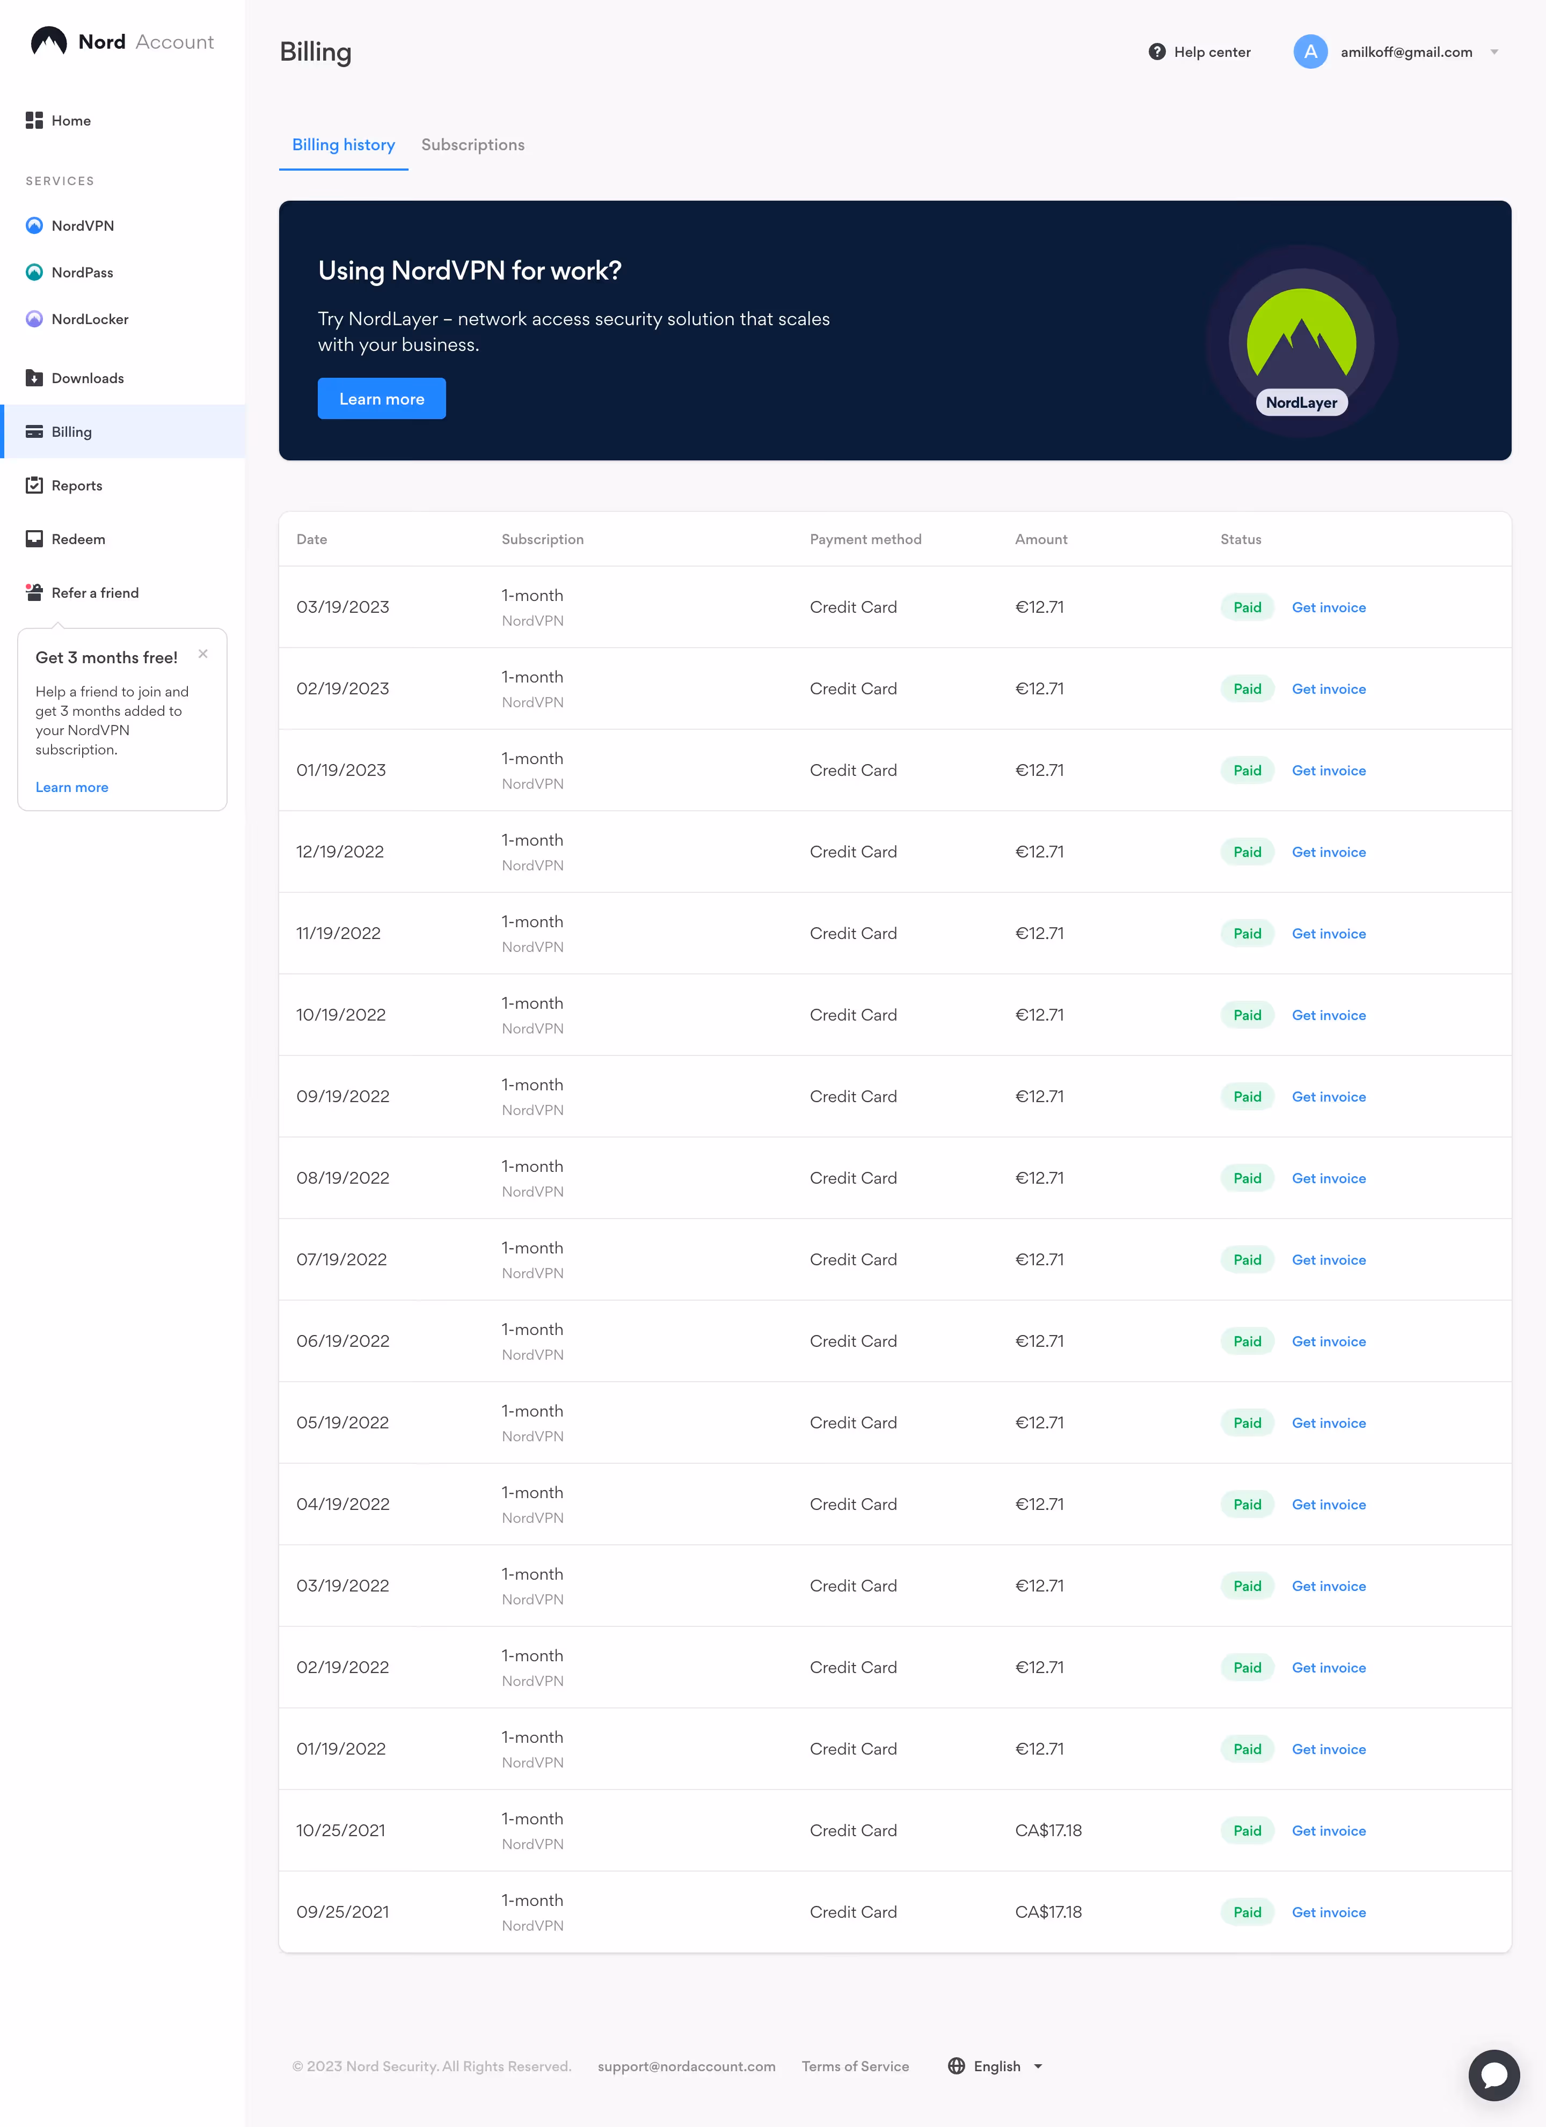Screen dimensions: 1546x2127
Task: Open the chat support bubble
Action: (1494, 2074)
